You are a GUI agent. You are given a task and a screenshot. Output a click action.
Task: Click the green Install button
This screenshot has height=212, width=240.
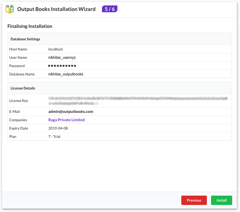coord(221,200)
